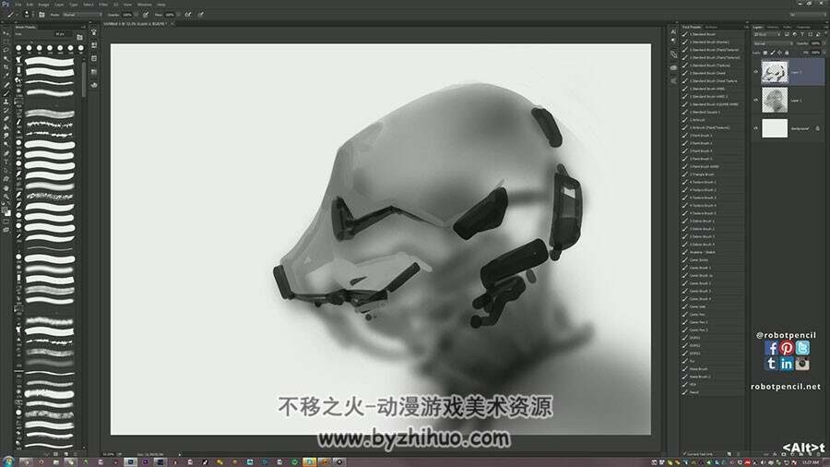The image size is (830, 467).
Task: Click the Brush tool preset icon in options bar
Action: tap(10, 14)
